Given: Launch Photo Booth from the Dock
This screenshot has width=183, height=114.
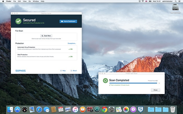Looking at the screenshot, I should [x=90, y=110].
